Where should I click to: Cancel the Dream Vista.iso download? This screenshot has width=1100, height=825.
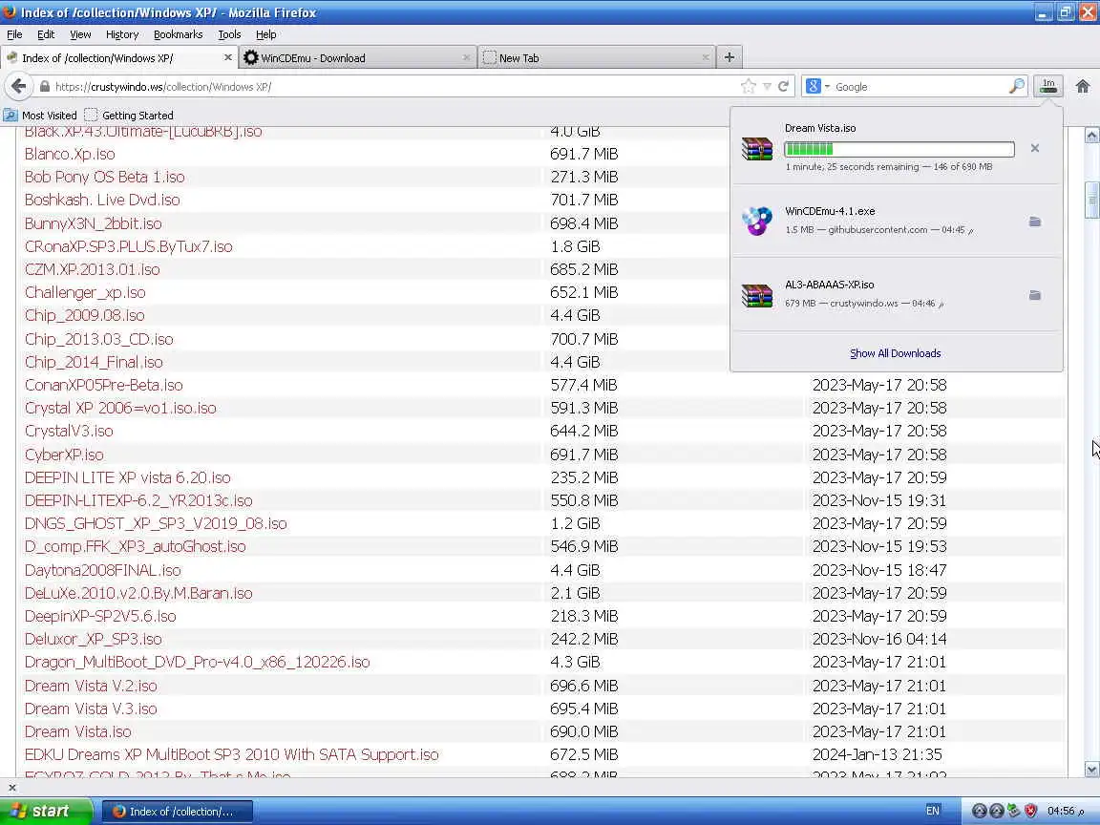[x=1035, y=148]
